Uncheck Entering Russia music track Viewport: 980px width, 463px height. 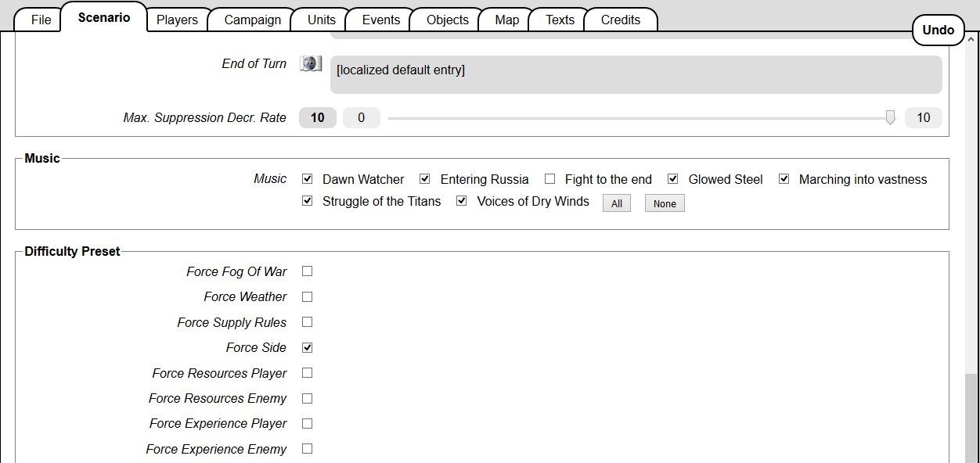click(425, 179)
